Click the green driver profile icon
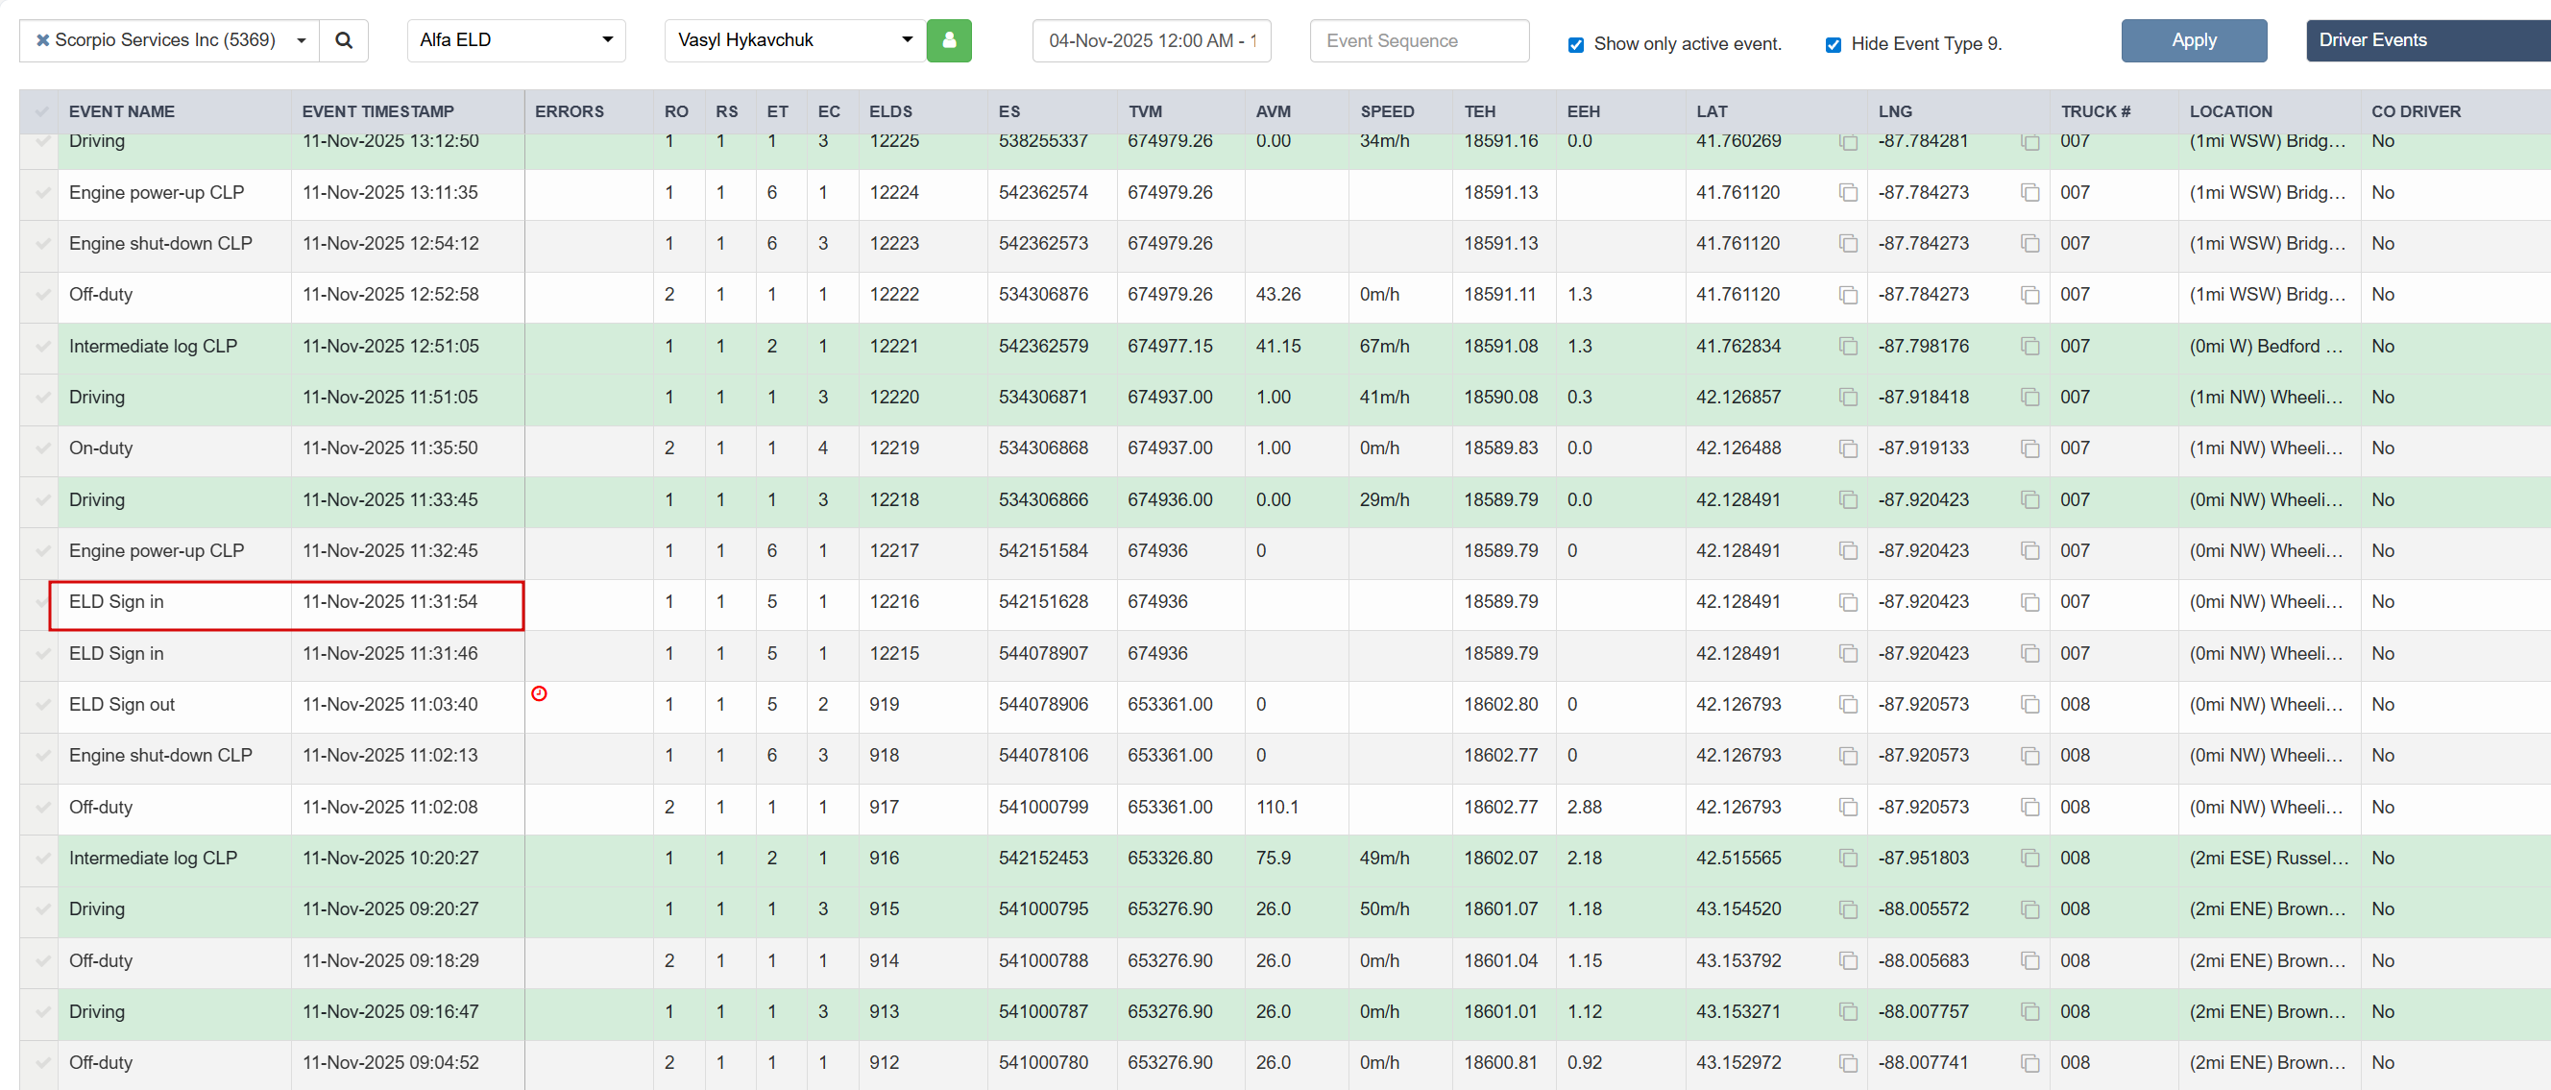The height and width of the screenshot is (1090, 2551). point(948,40)
